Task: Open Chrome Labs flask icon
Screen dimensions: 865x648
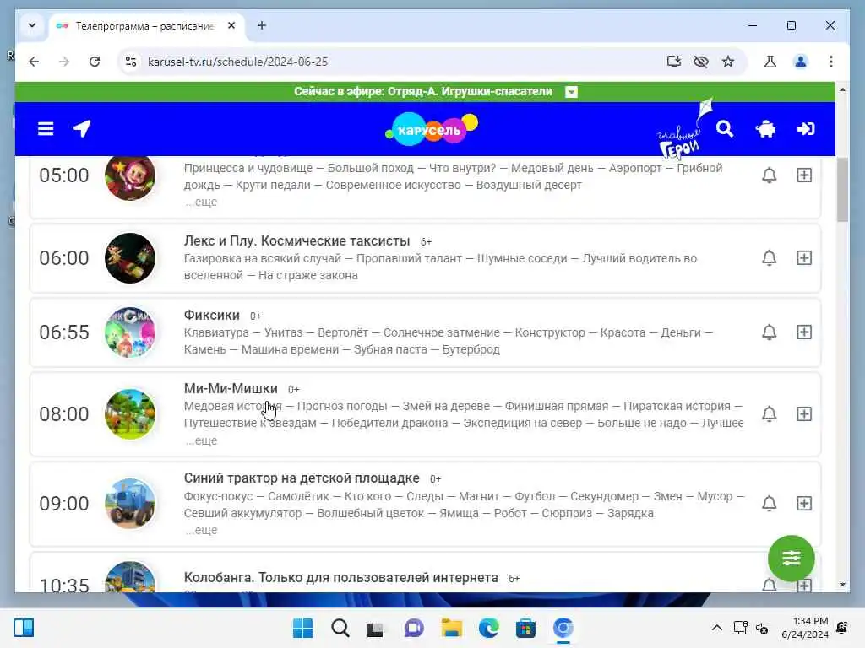Action: (770, 62)
